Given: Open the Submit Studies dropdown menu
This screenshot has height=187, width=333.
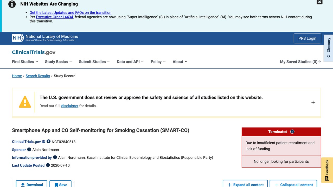Looking at the screenshot, I should tap(94, 62).
